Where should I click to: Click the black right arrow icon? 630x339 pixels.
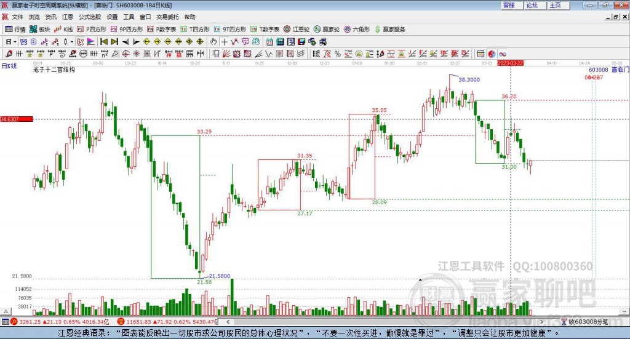136,42
